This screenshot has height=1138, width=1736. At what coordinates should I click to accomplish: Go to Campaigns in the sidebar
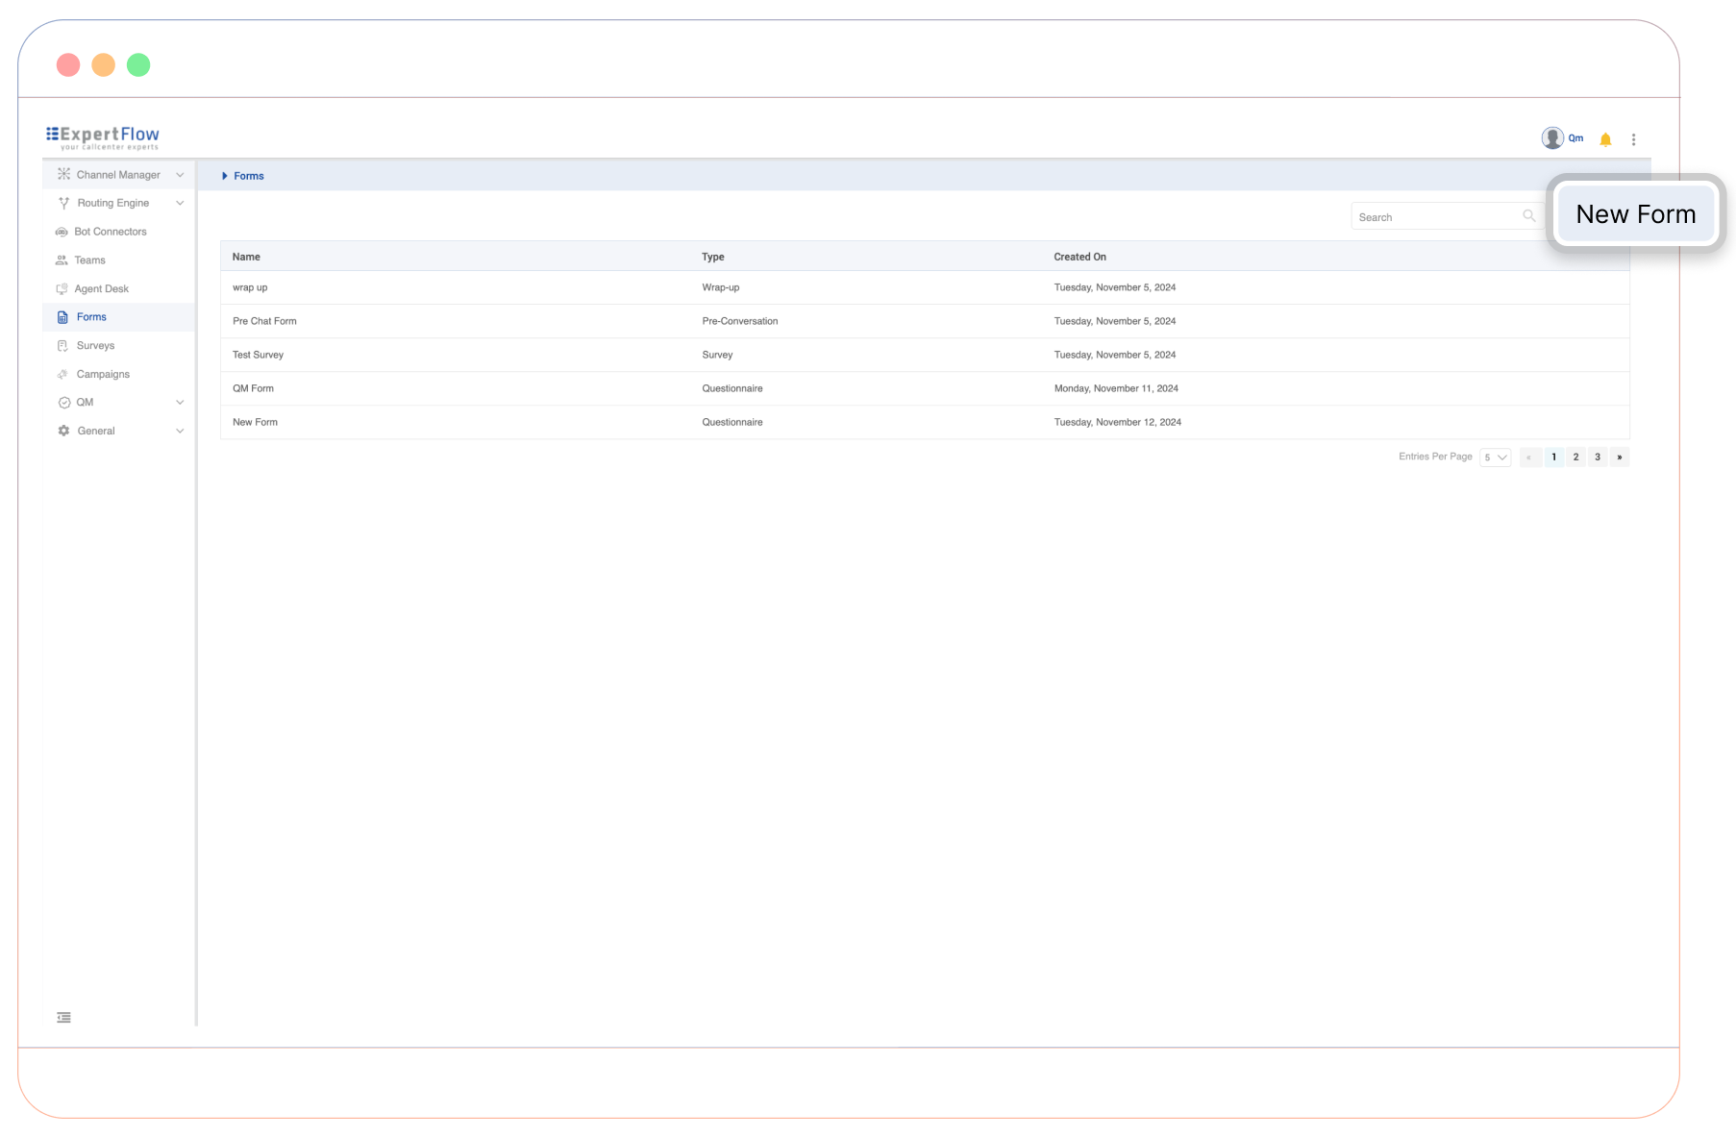(103, 375)
